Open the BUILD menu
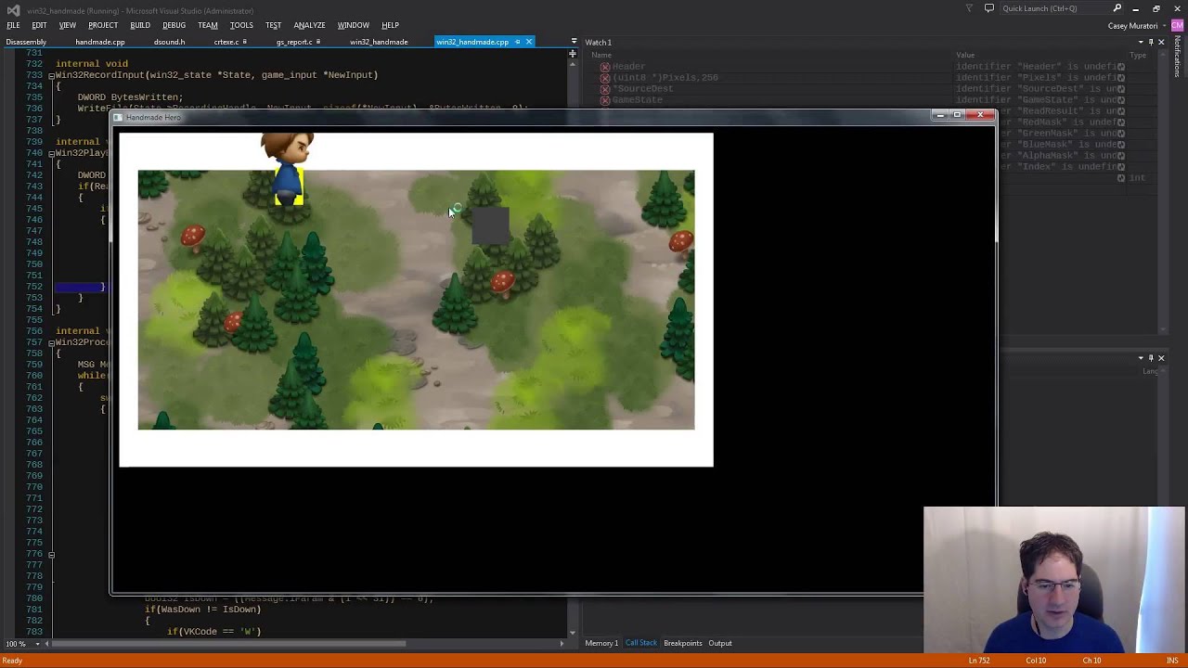The width and height of the screenshot is (1188, 668). pos(140,25)
